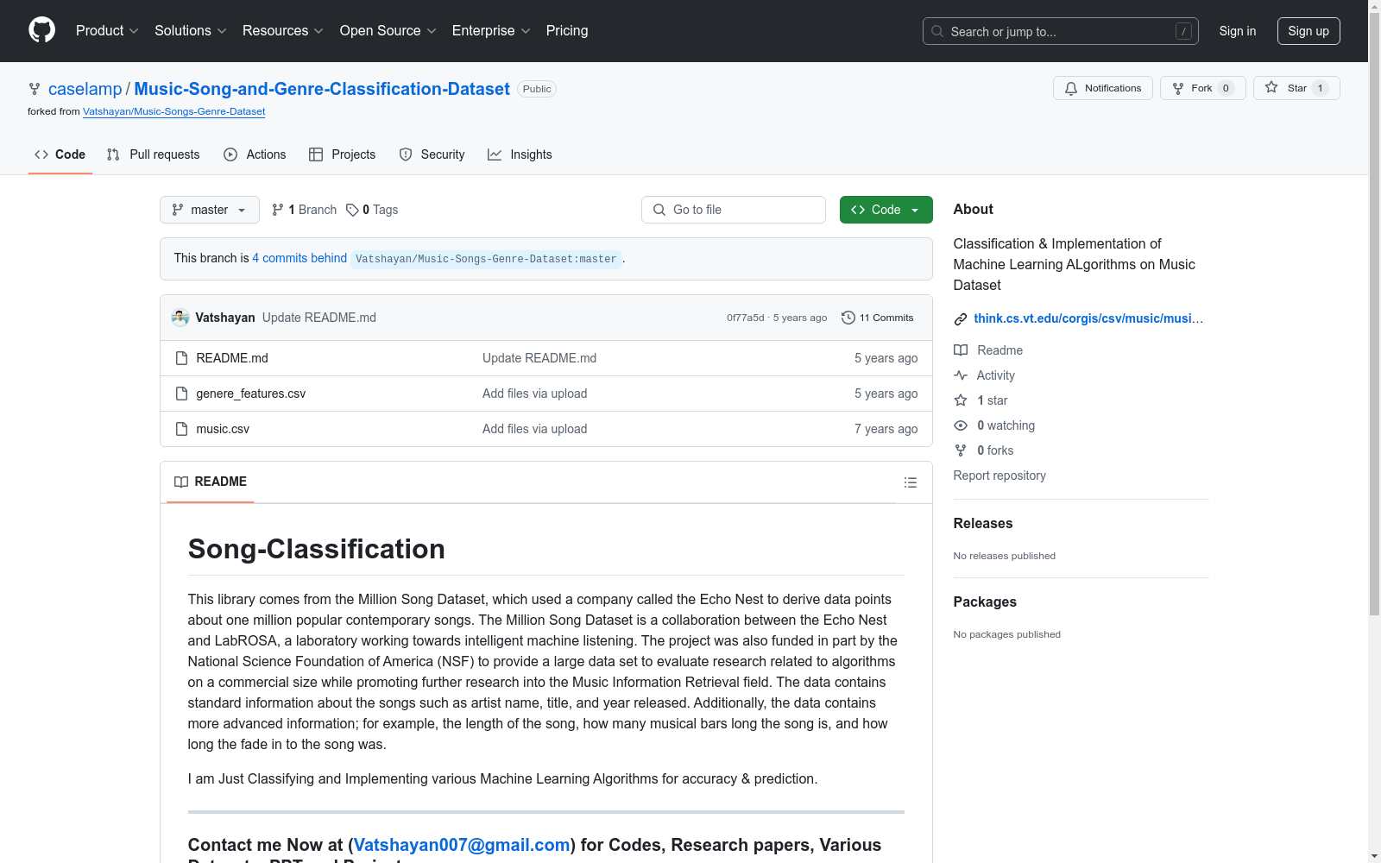1381x863 pixels.
Task: Jump to Readme in About sidebar
Action: (988, 350)
